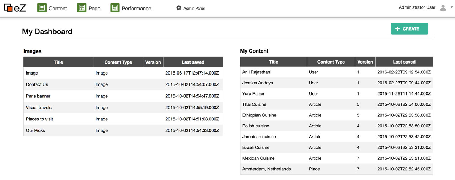455x180 pixels.
Task: Click the Administrator user avatar icon
Action: (x=443, y=8)
